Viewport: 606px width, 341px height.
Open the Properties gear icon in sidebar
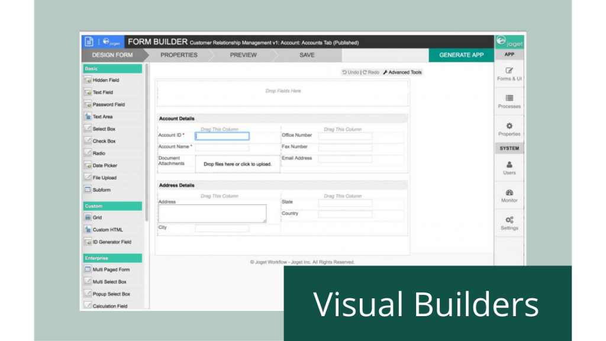point(509,126)
